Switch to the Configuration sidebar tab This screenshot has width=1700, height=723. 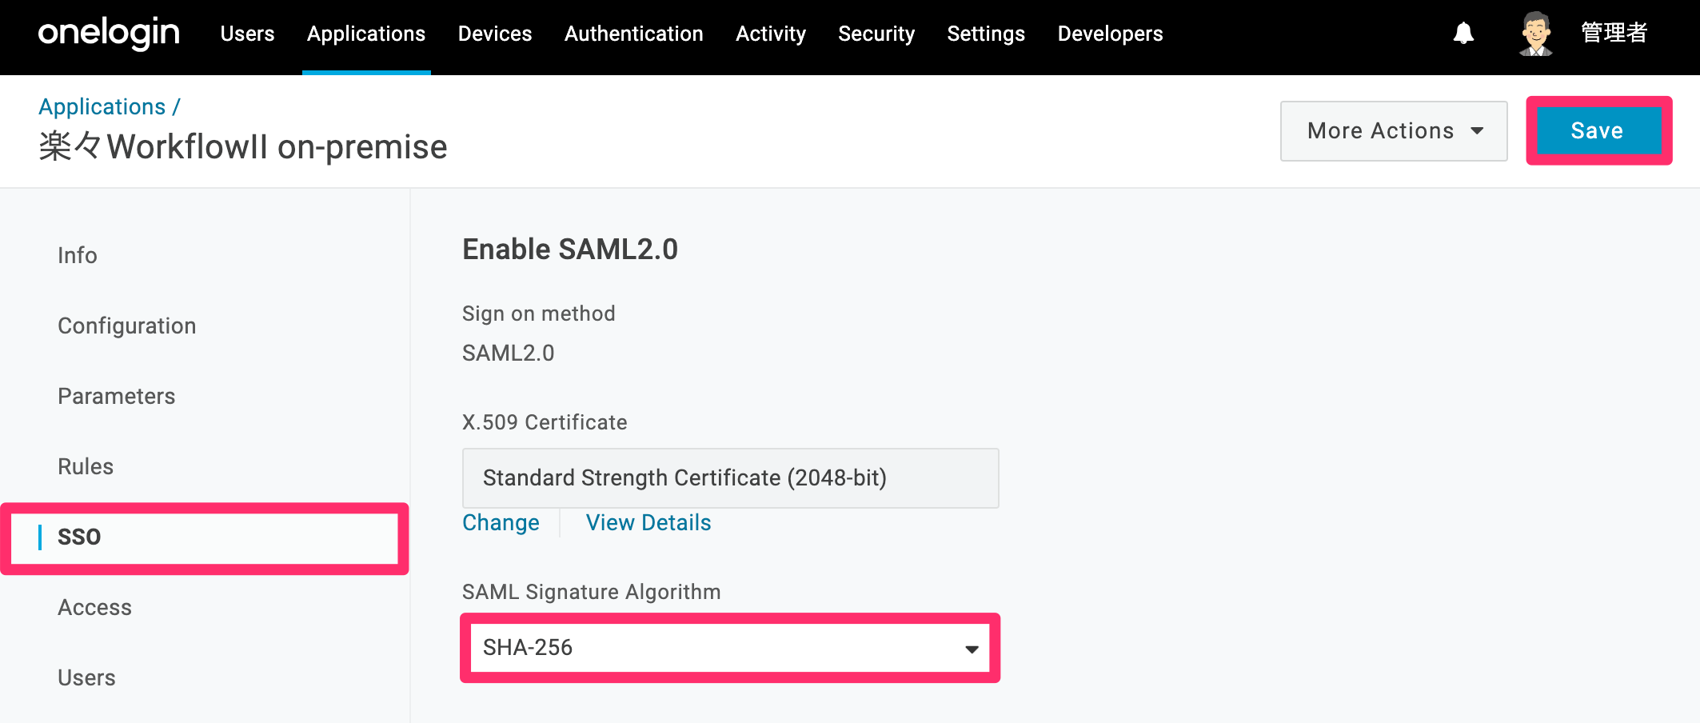[127, 326]
